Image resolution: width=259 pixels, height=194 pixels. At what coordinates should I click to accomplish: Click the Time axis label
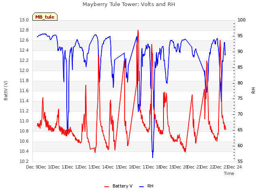[x=229, y=173]
